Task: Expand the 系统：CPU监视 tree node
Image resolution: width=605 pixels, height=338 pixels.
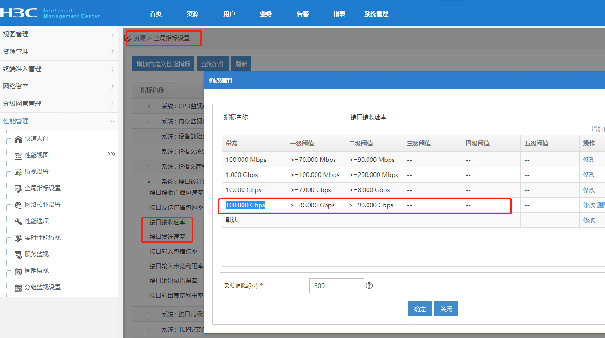Action: 149,106
